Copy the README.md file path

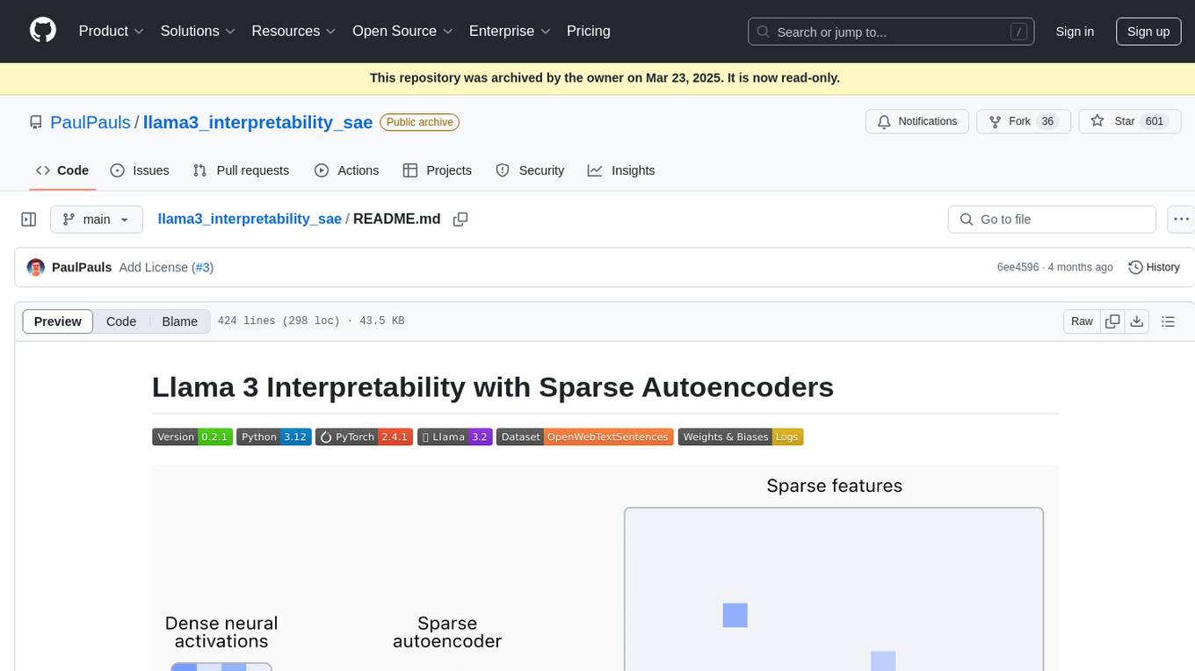(x=460, y=220)
